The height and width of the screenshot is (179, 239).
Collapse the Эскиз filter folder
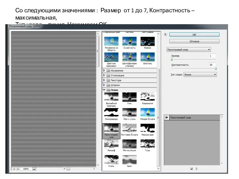click(104, 90)
